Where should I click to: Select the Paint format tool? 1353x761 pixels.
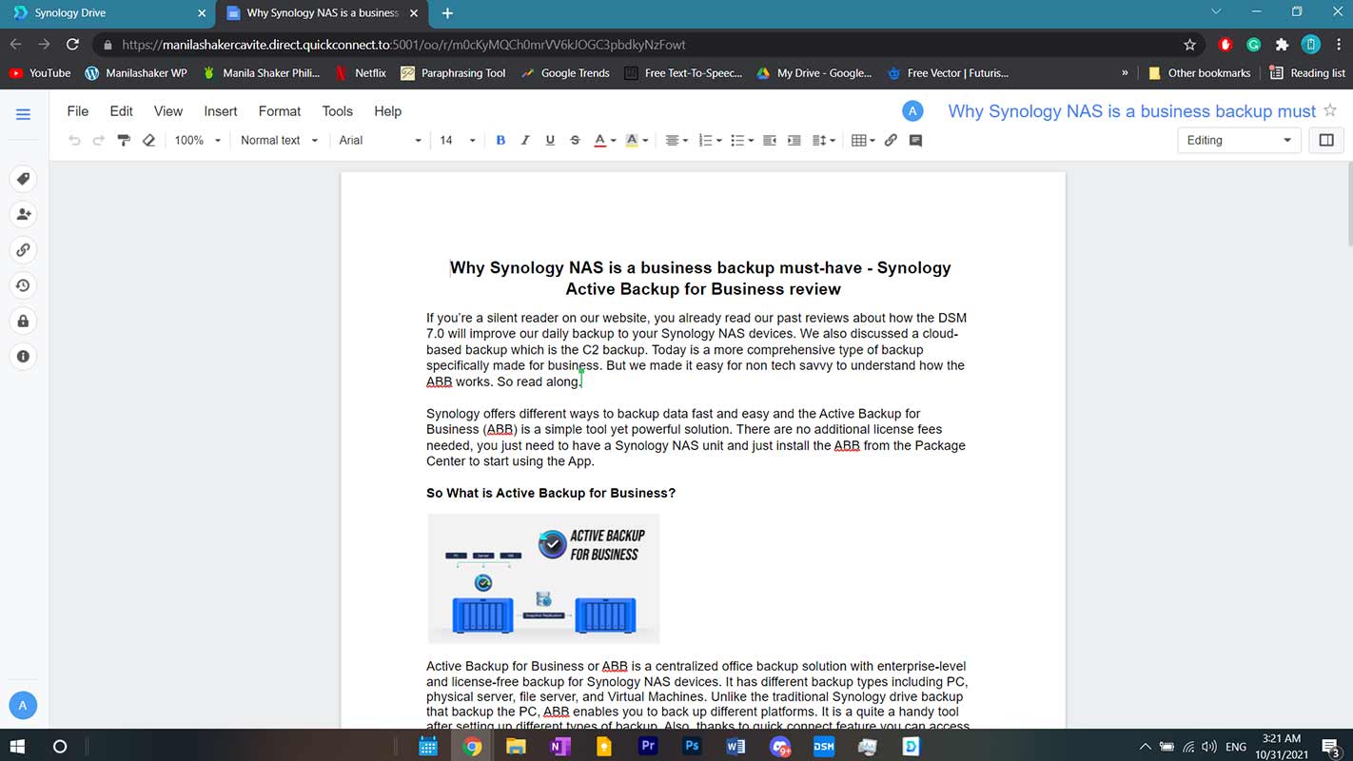[x=124, y=141]
